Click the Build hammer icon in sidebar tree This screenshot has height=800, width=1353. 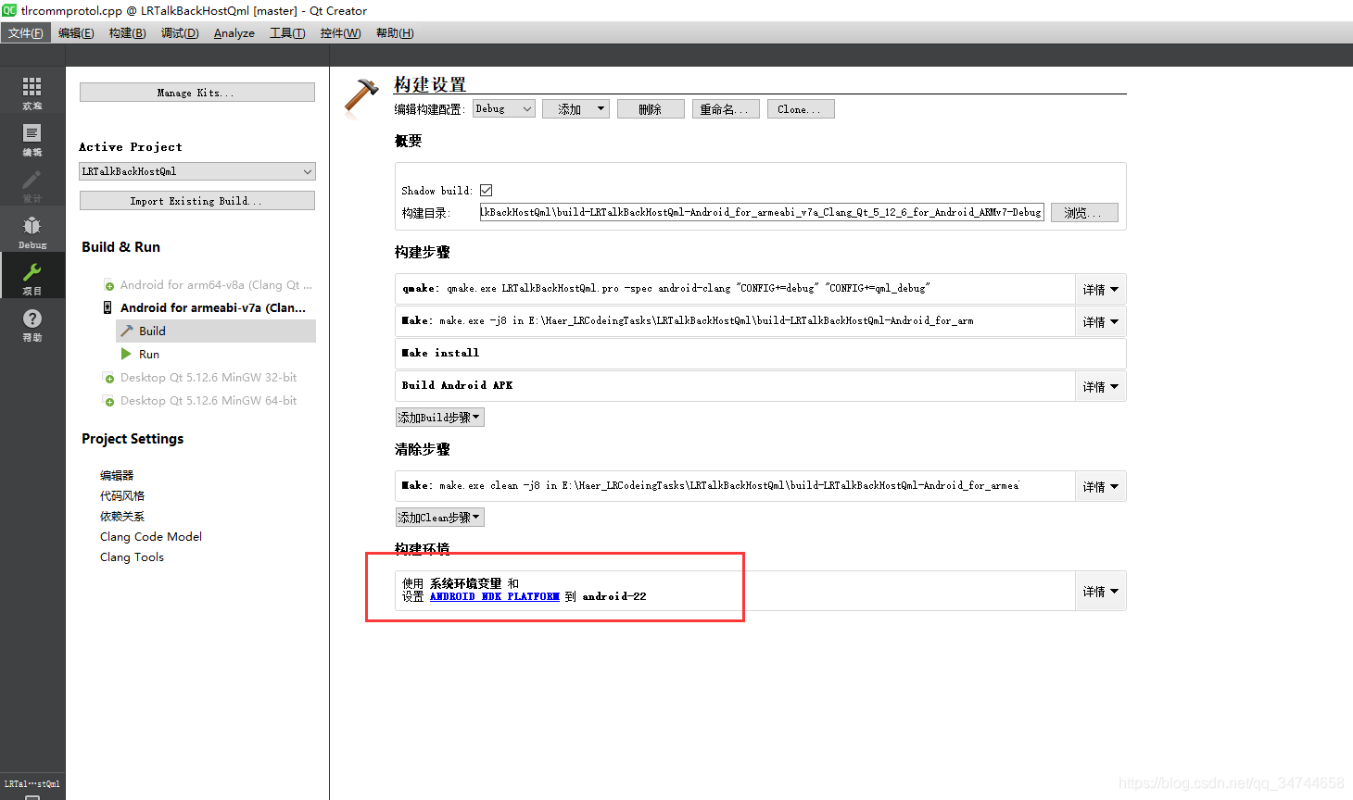127,331
